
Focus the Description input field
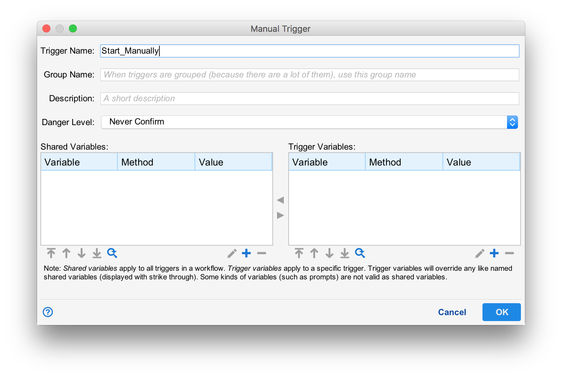point(309,99)
